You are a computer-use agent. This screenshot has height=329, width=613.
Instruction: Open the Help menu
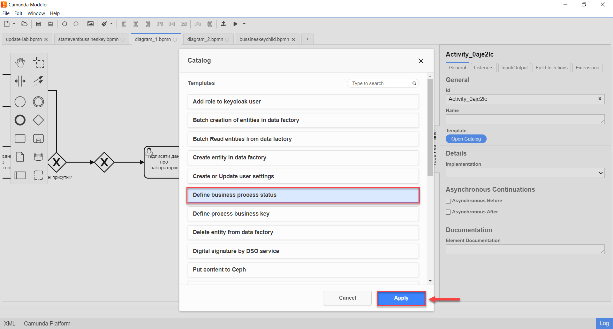click(x=55, y=13)
